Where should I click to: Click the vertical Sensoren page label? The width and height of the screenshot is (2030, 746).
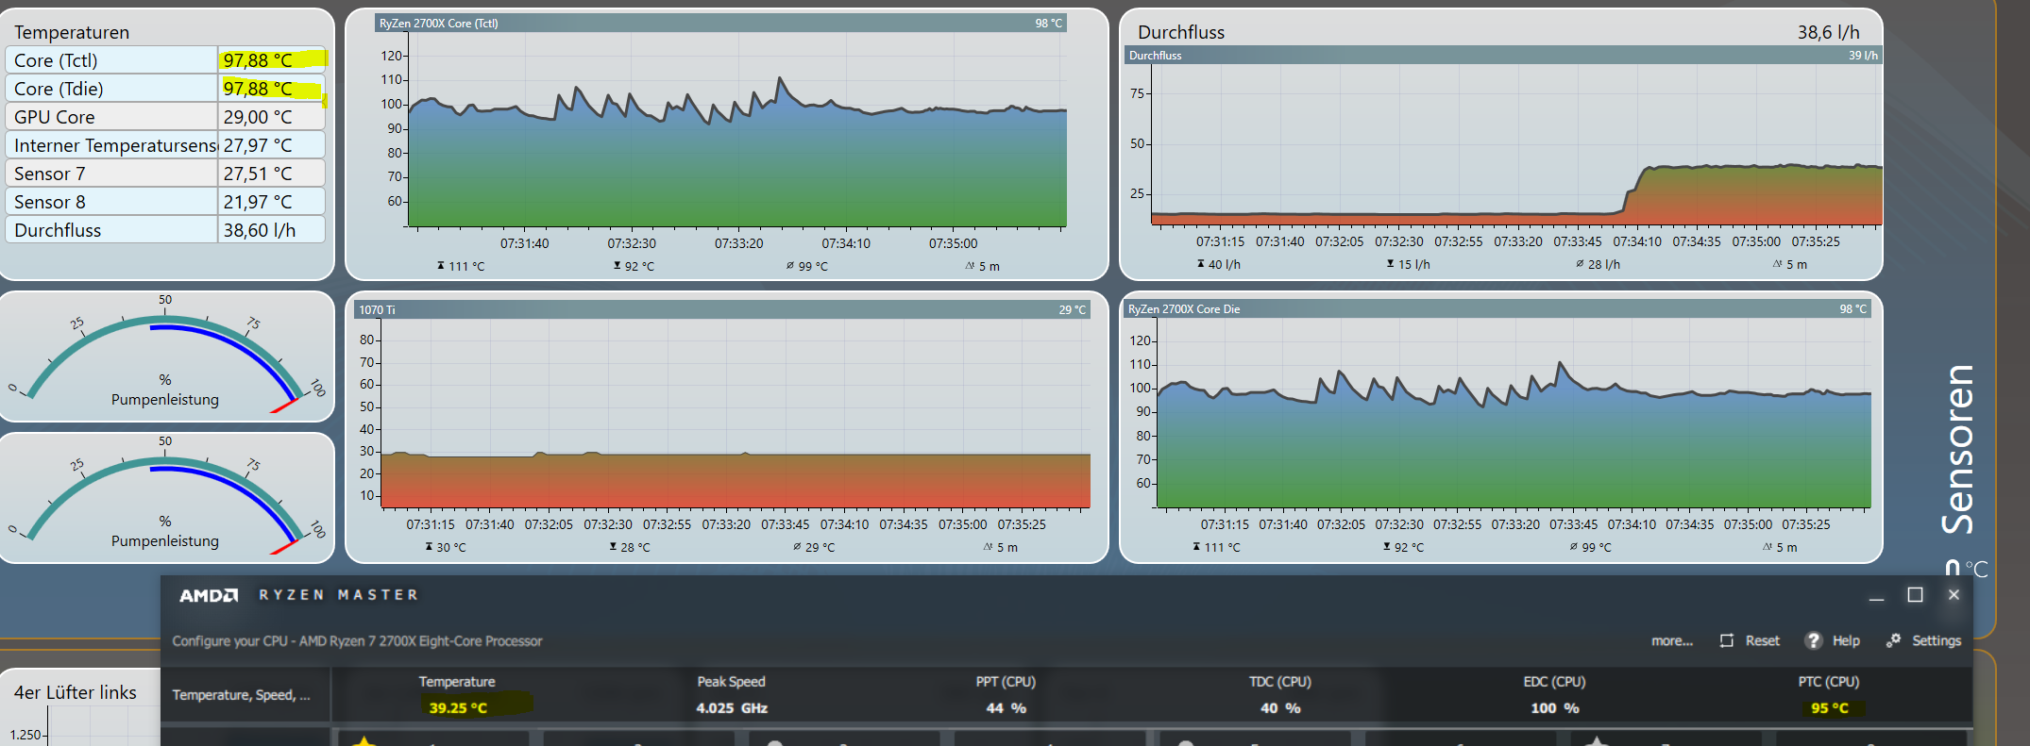point(1958,449)
